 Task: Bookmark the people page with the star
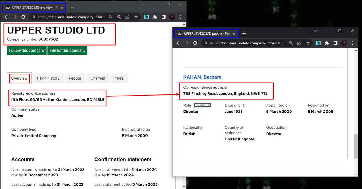308,43
